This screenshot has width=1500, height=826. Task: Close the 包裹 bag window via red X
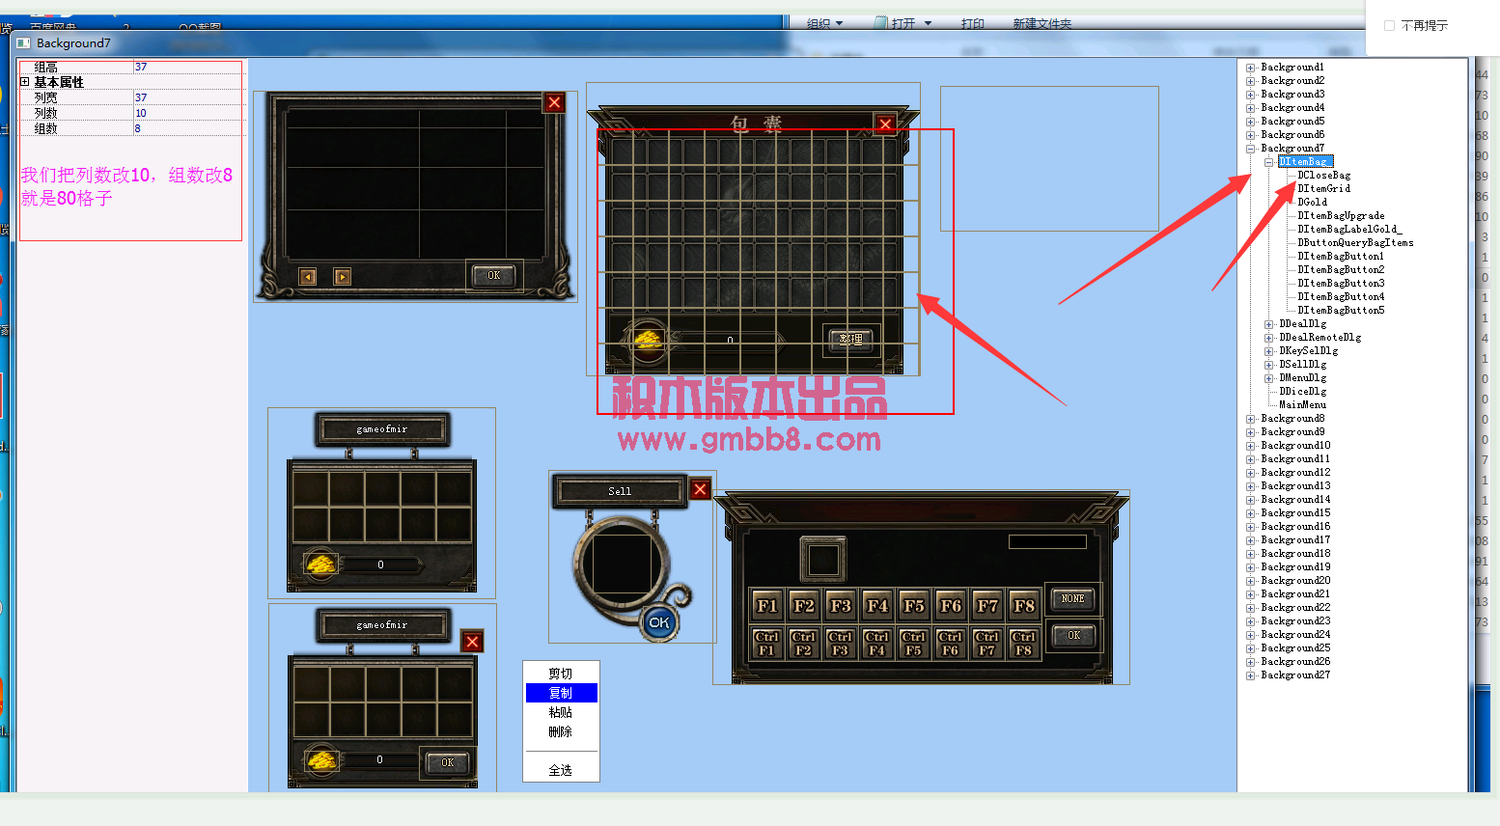point(885,124)
